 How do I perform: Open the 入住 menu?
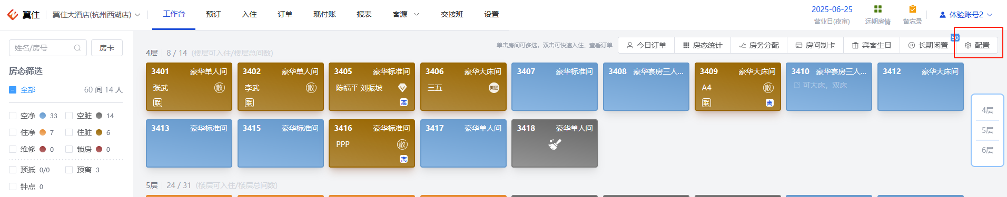pos(249,14)
